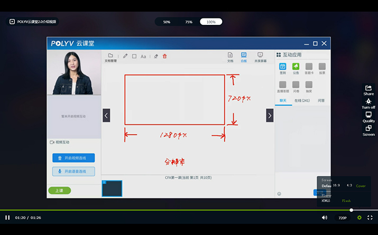Select the pencil drawing tool
The width and height of the screenshot is (378, 235).
point(125,56)
